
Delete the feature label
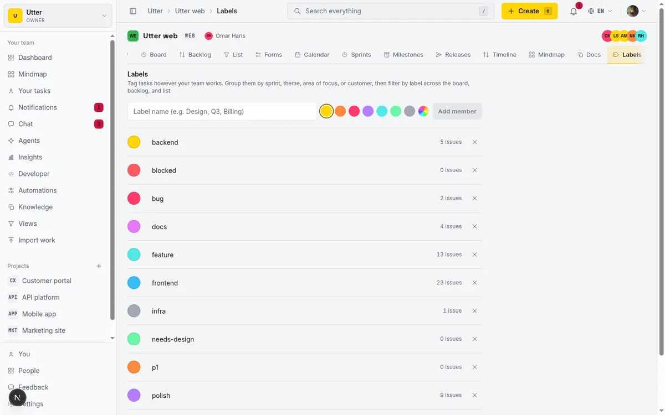[x=474, y=255]
